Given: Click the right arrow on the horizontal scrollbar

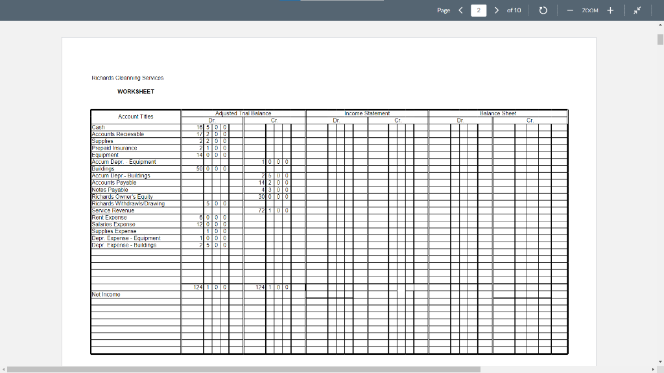Looking at the screenshot, I should pyautogui.click(x=654, y=369).
